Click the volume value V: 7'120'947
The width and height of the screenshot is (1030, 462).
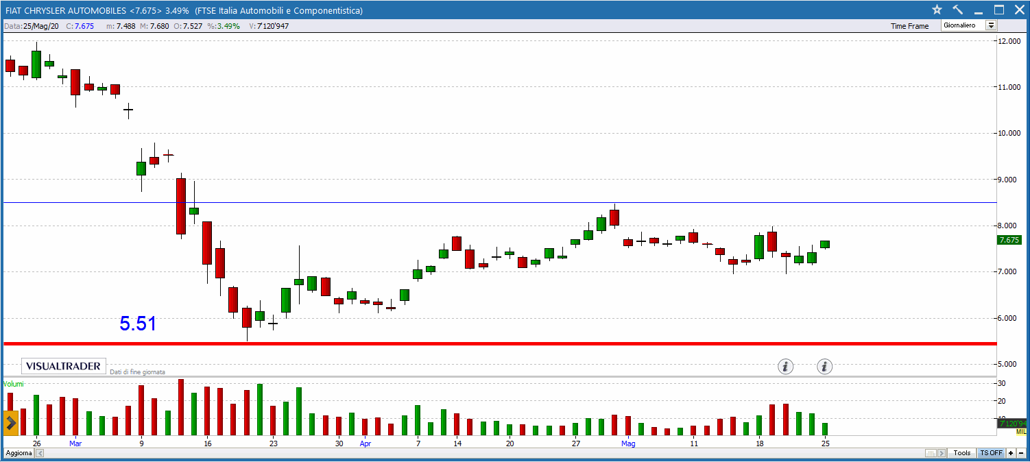pyautogui.click(x=269, y=26)
